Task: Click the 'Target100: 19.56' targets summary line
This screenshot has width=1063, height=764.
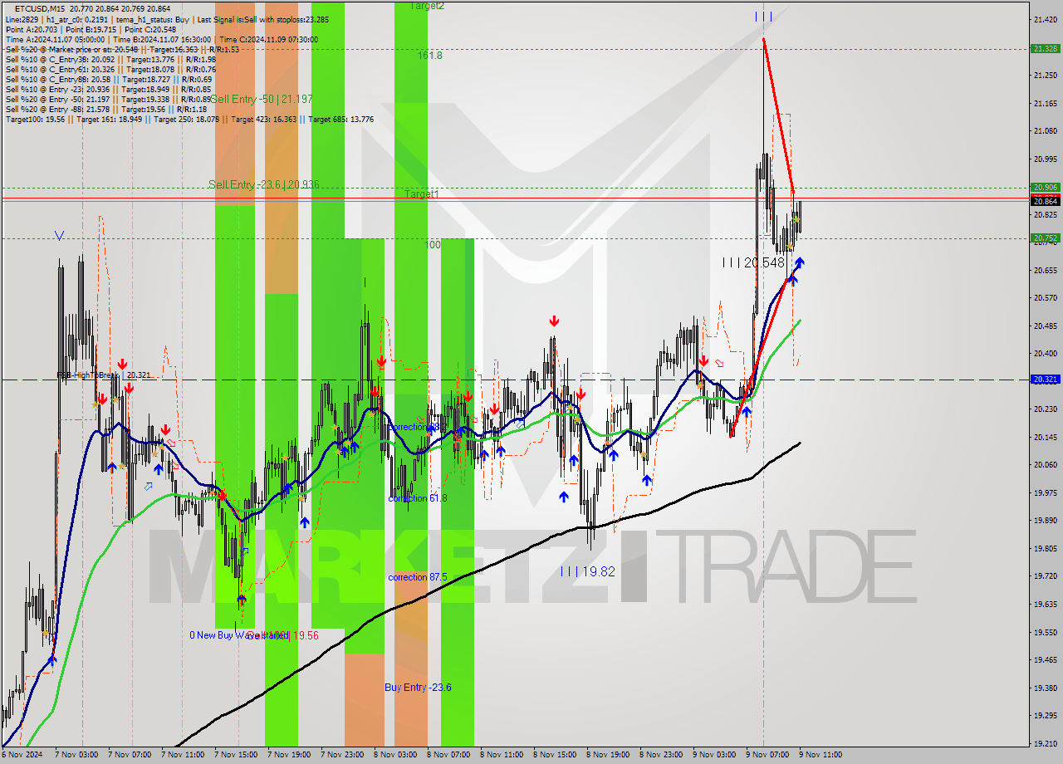Action: tap(189, 119)
